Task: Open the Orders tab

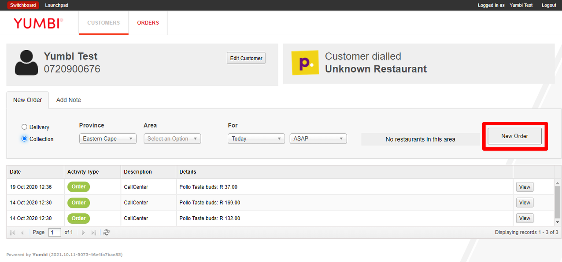Action: click(148, 23)
